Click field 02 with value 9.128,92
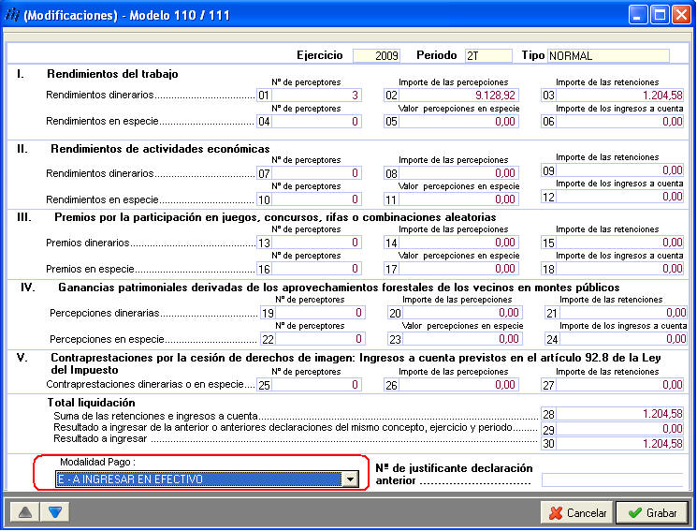The height and width of the screenshot is (531, 697). point(458,95)
